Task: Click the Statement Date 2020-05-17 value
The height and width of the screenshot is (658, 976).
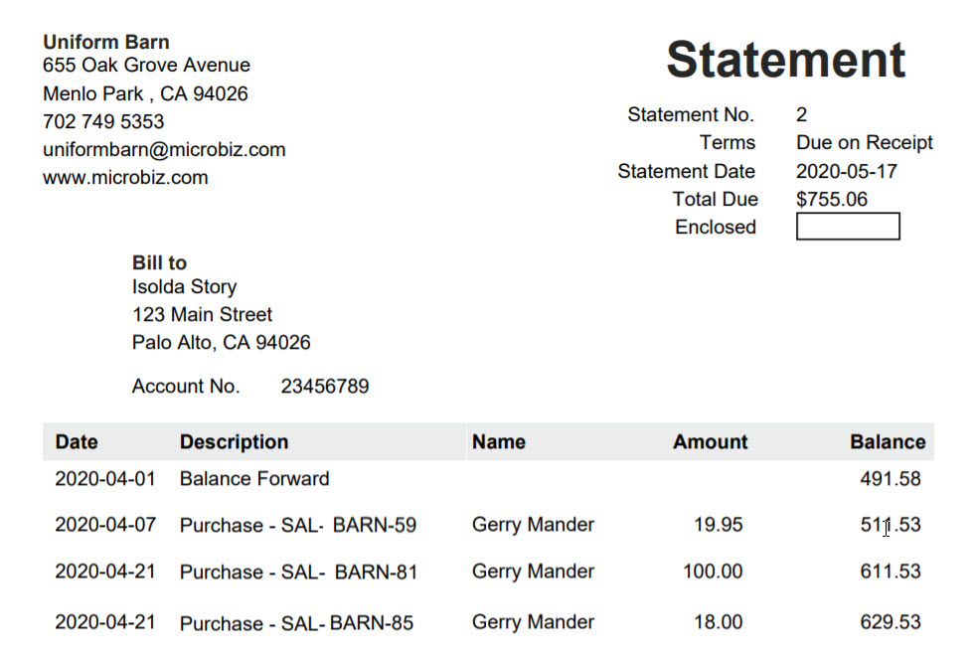Action: click(847, 171)
